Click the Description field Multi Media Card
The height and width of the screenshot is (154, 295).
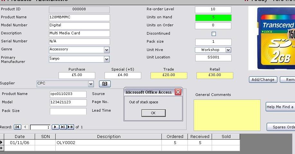pyautogui.click(x=79, y=34)
